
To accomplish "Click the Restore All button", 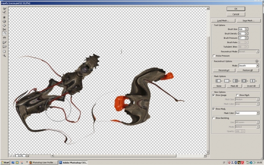I will pyautogui.click(x=248, y=70).
